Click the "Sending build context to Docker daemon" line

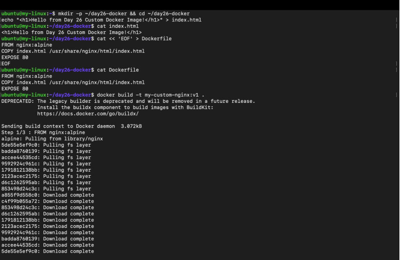(72, 126)
